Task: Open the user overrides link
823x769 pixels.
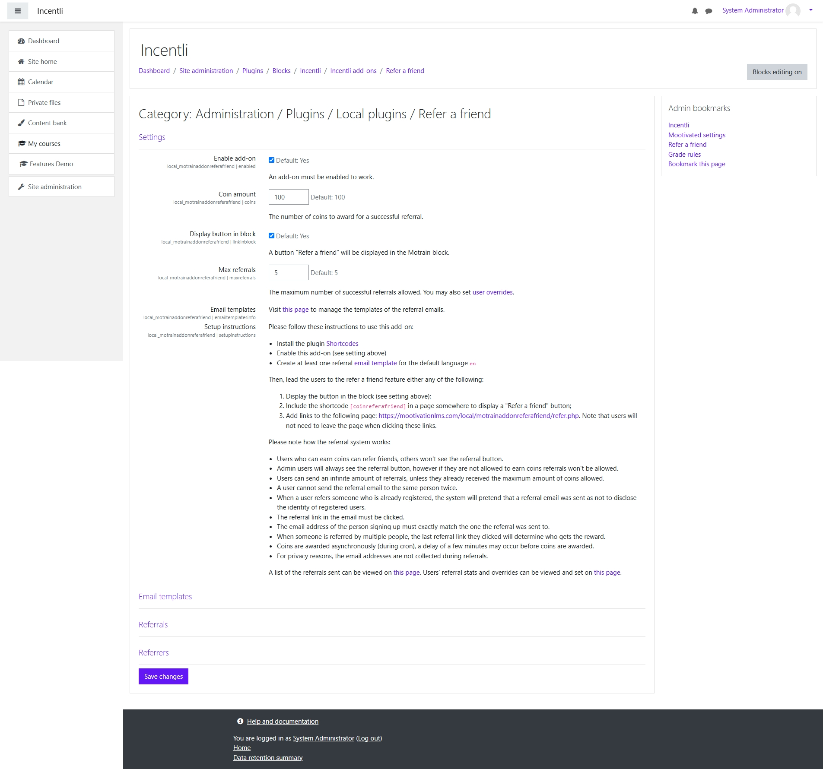Action: coord(493,292)
